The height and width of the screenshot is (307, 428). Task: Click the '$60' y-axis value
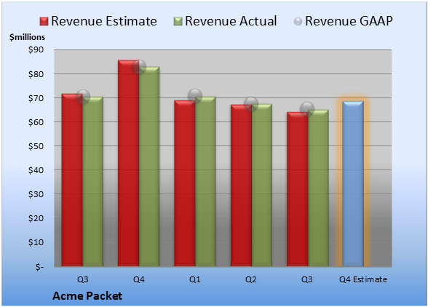click(x=36, y=122)
